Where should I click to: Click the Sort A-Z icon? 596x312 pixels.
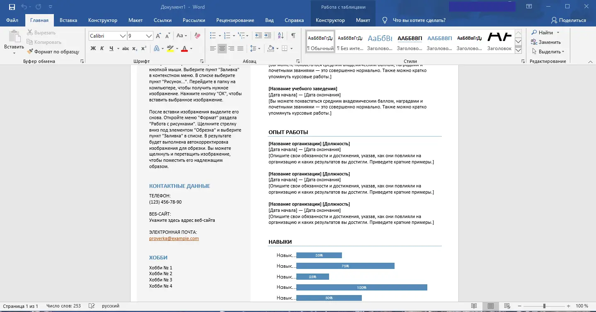281,36
